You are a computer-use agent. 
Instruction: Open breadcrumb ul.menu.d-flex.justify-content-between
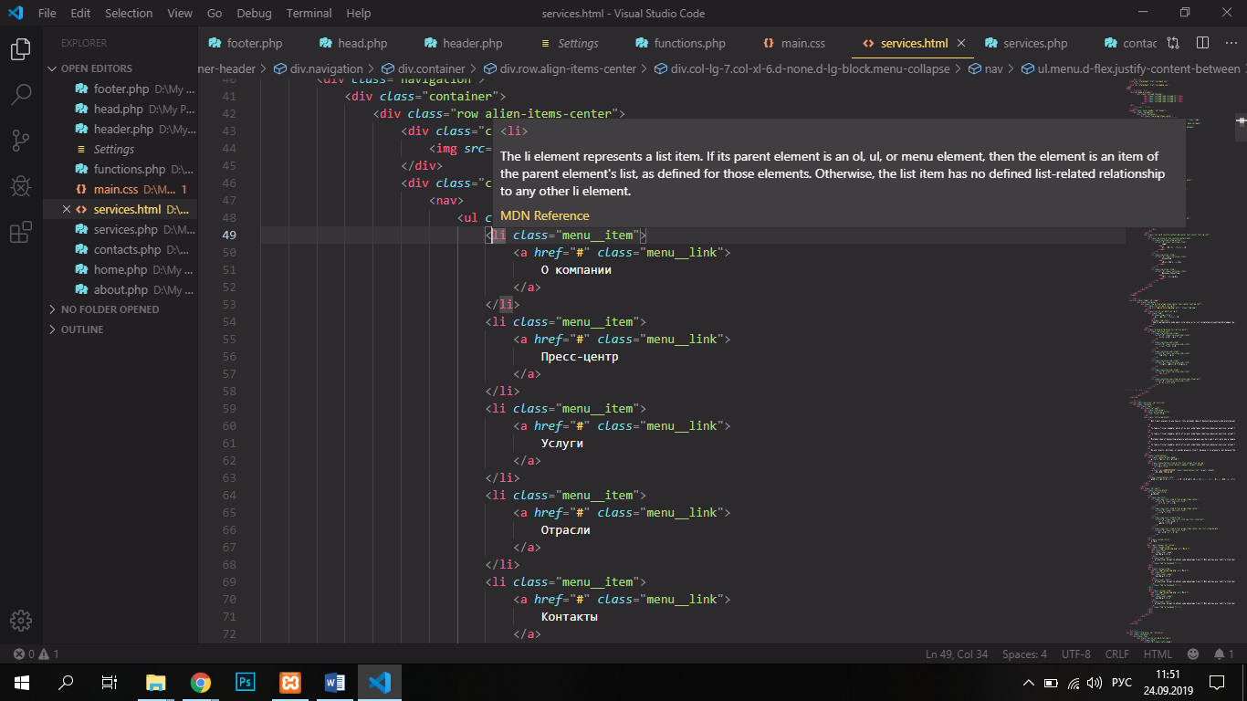[x=1130, y=68]
